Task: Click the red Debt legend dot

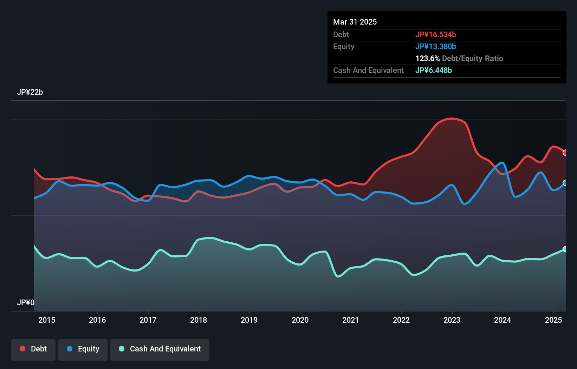Action: pos(22,349)
